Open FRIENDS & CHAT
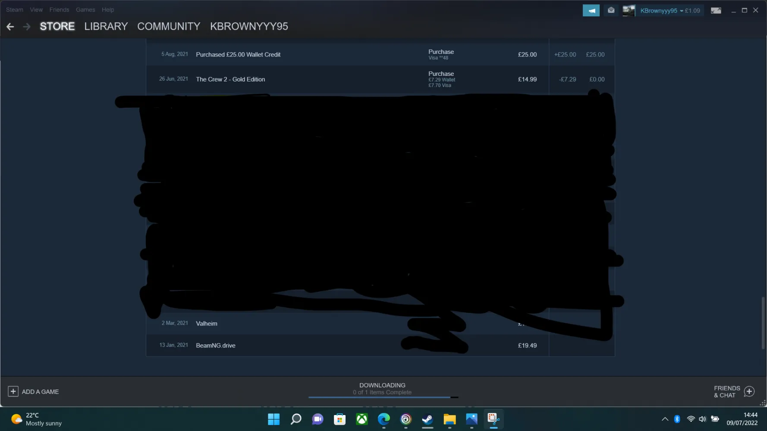Image resolution: width=767 pixels, height=431 pixels. [x=727, y=392]
